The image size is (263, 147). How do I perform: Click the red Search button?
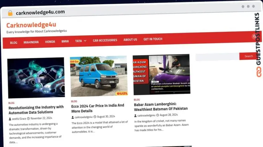(x=248, y=56)
